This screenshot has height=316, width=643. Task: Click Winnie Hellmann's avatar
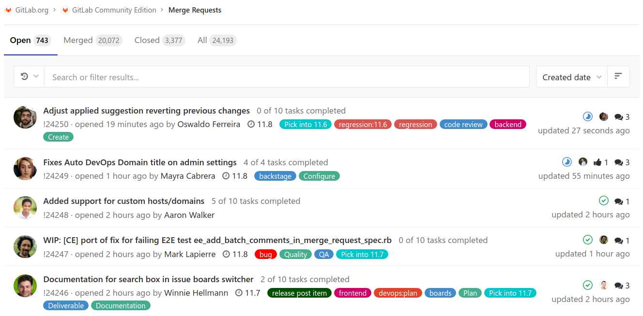tap(25, 286)
